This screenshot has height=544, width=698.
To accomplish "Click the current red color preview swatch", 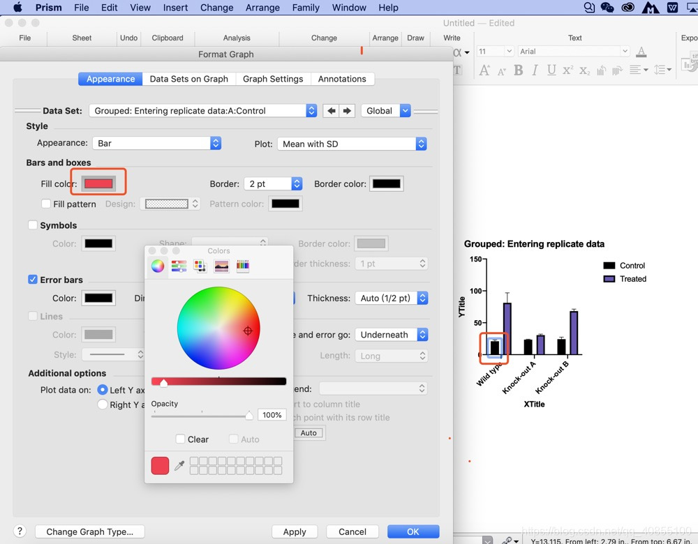I will (x=161, y=466).
